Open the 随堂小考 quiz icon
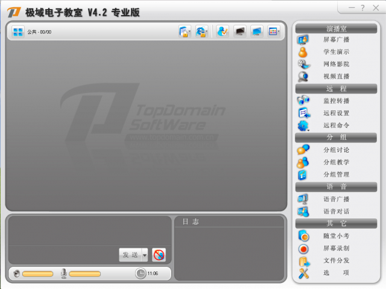386x289 pixels. 303,236
